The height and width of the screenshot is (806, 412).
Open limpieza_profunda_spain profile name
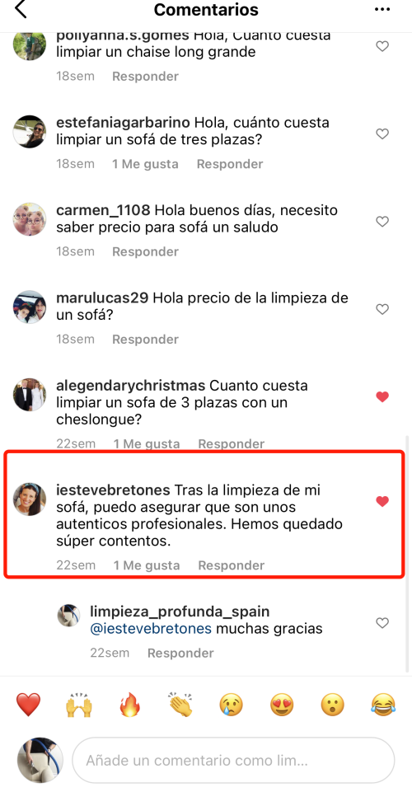pyautogui.click(x=180, y=612)
